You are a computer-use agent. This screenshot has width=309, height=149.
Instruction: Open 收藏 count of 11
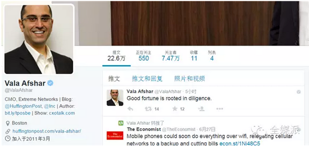coord(194,56)
